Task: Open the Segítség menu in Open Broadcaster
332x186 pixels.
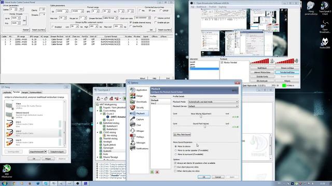Action: click(x=223, y=7)
